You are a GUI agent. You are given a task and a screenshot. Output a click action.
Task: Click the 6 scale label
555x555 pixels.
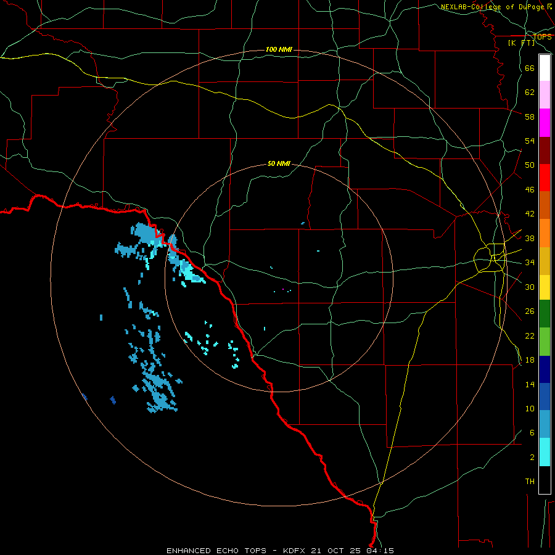tap(532, 433)
